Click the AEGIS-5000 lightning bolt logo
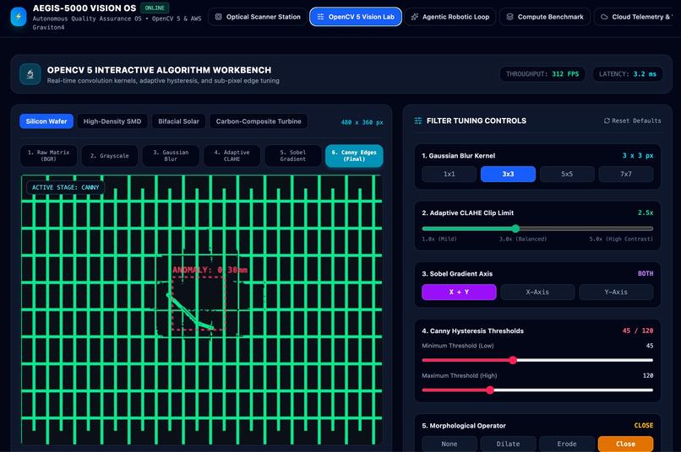Image resolution: width=681 pixels, height=452 pixels. click(x=19, y=17)
